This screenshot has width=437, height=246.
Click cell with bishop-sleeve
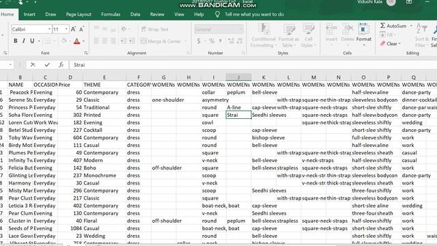264,137
